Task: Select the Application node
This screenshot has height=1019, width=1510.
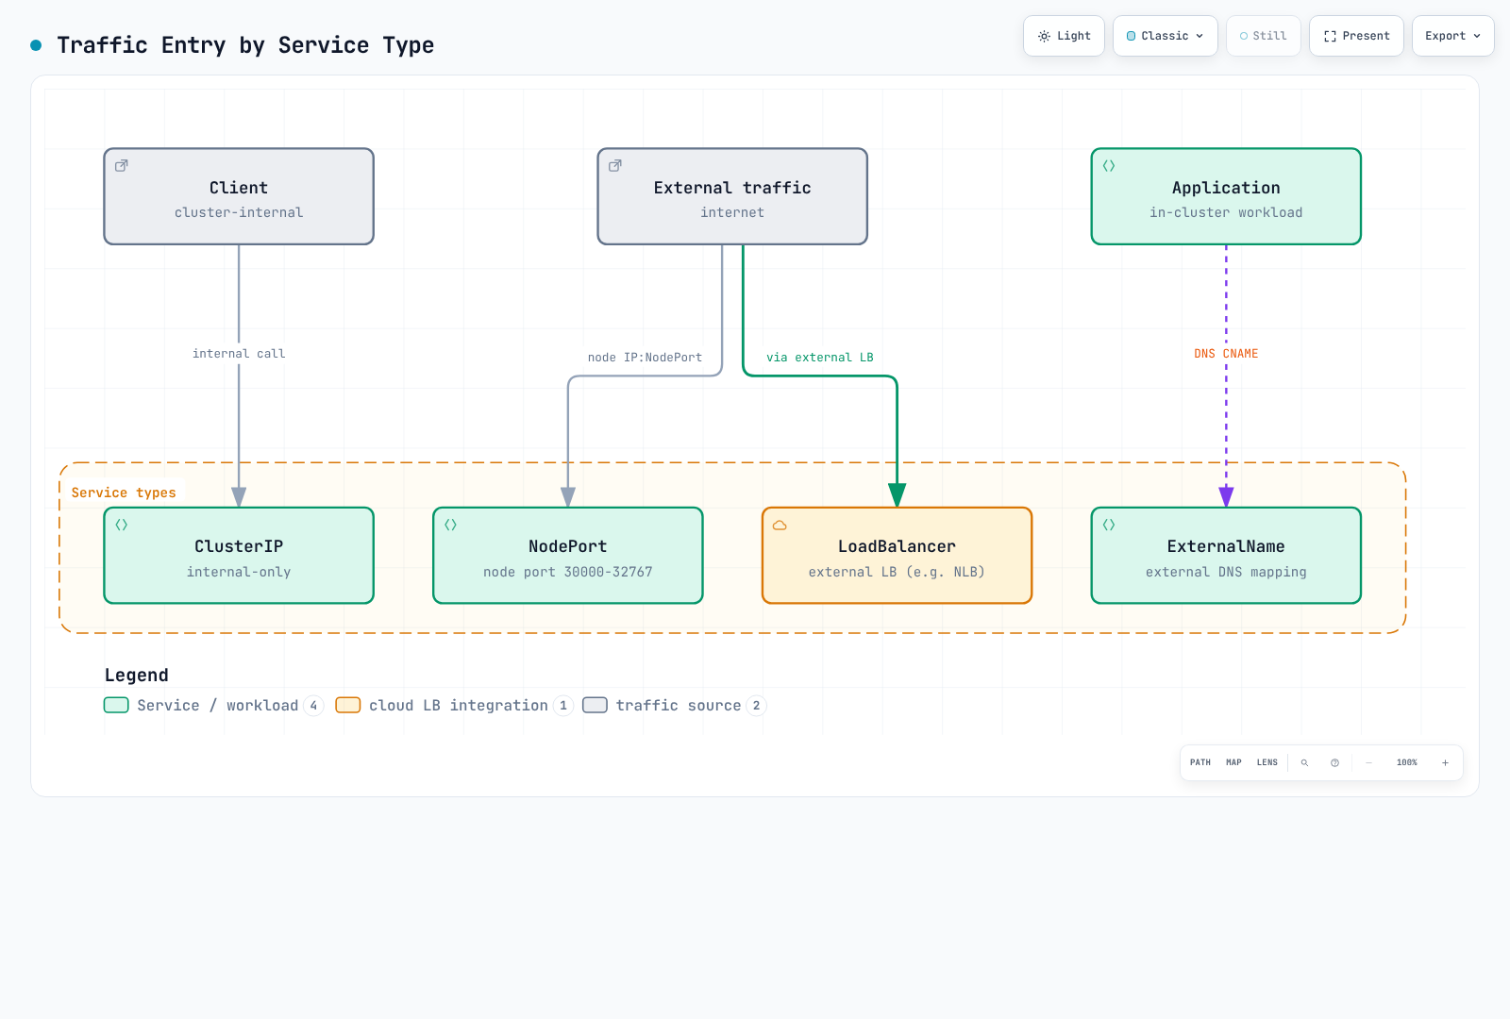Action: [x=1226, y=196]
